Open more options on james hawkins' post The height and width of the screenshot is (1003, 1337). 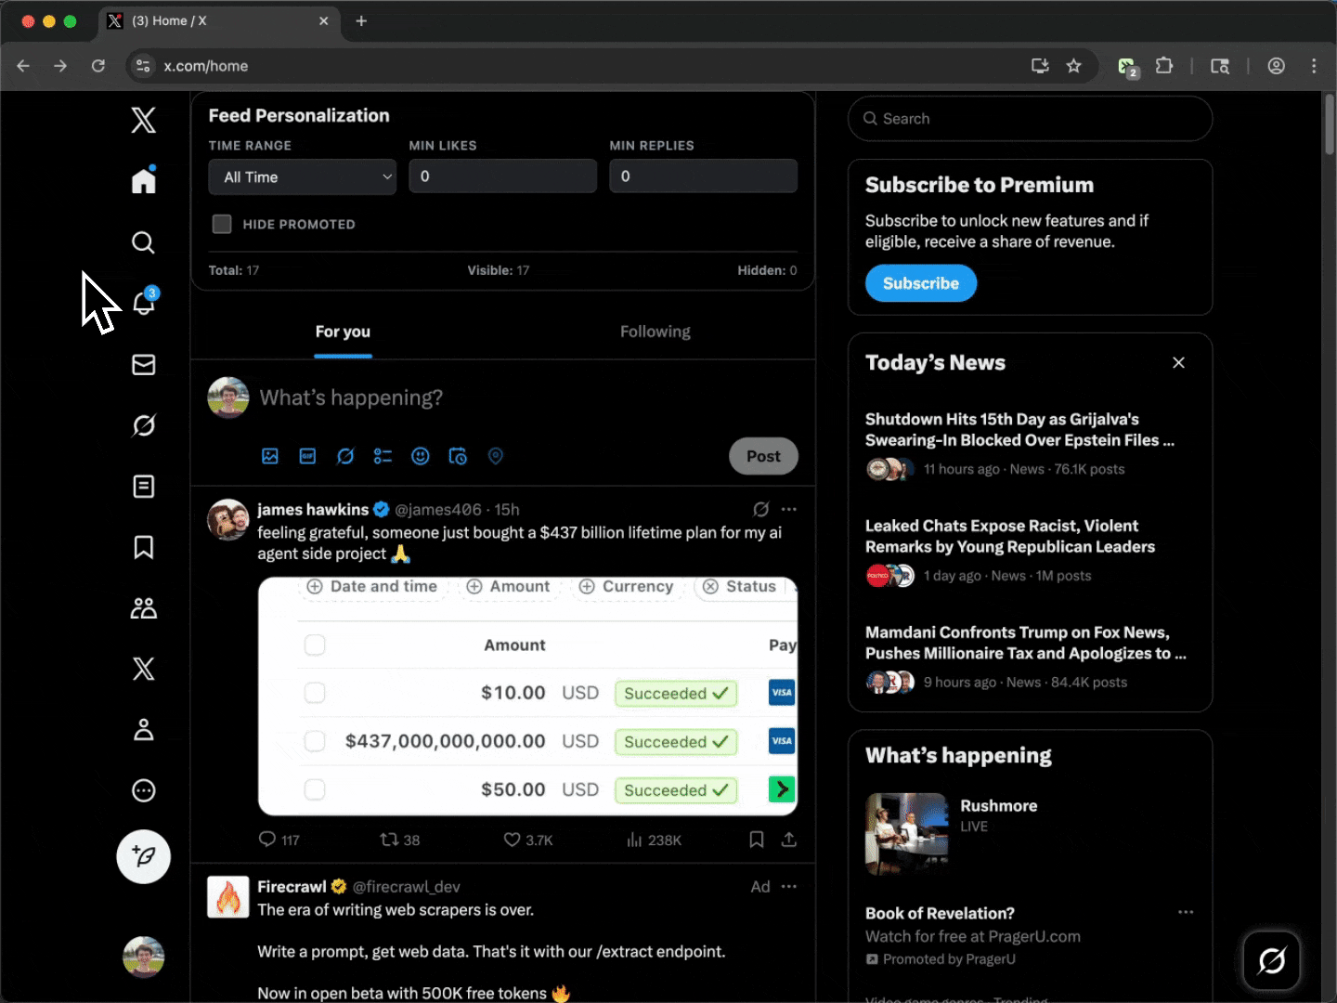tap(790, 509)
